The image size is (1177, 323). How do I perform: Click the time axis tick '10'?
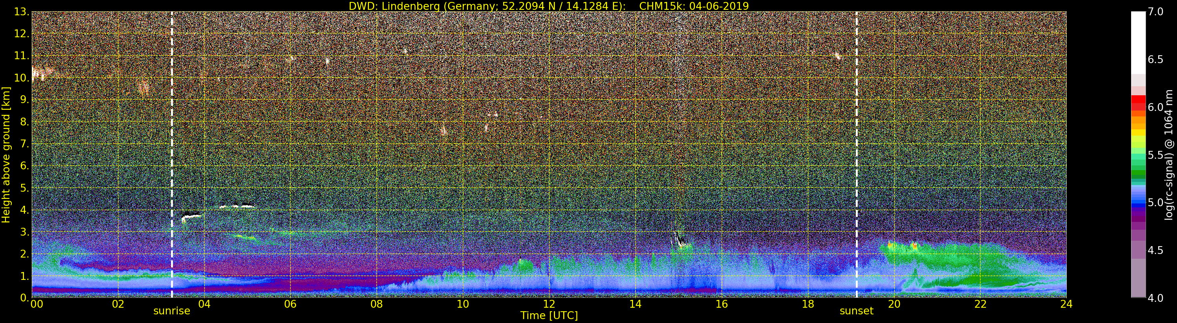463,304
